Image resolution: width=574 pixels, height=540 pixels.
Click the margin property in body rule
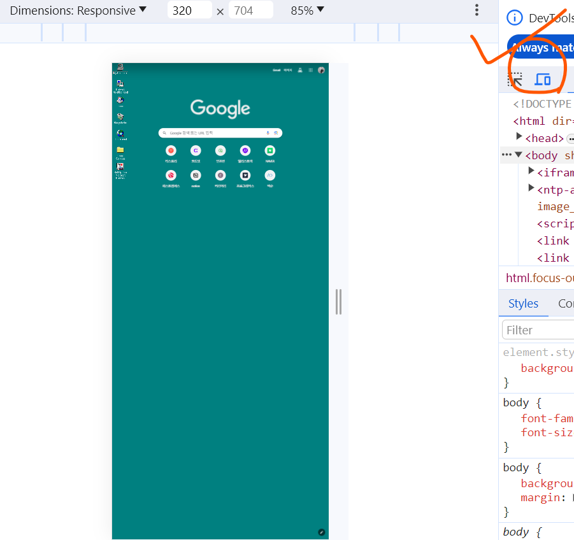[540, 497]
